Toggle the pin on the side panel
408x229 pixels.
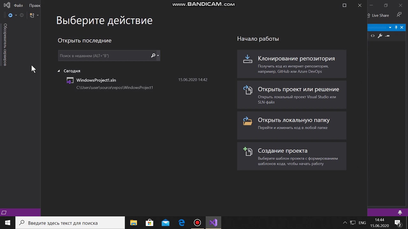pos(396,28)
